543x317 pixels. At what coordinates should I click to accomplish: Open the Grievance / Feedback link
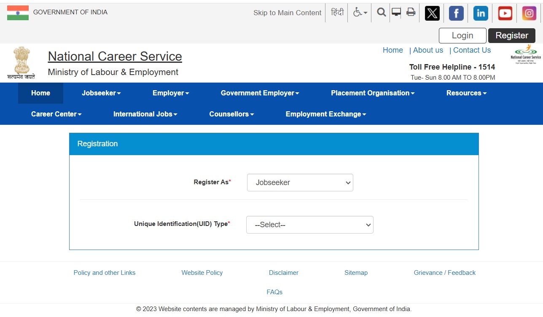pyautogui.click(x=444, y=273)
